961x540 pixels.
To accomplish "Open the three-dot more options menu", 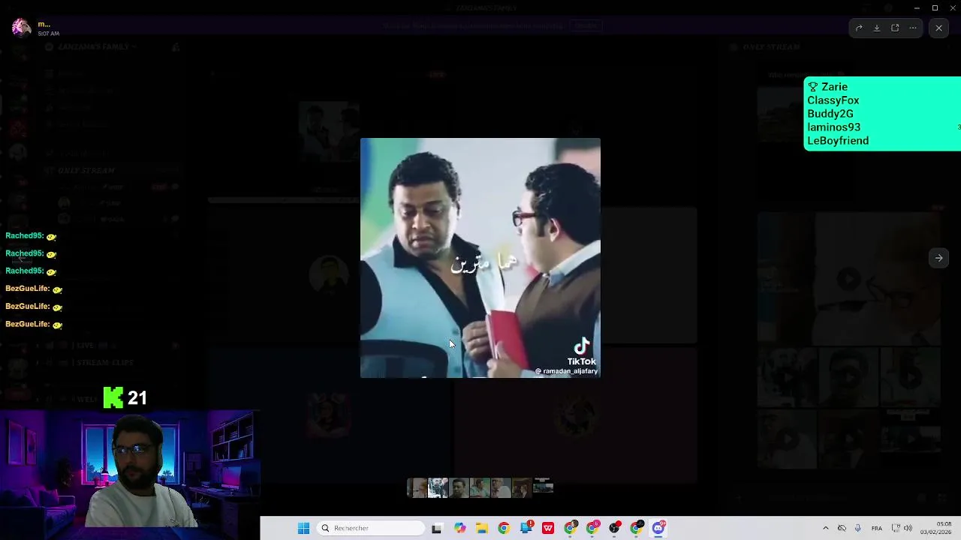I will [x=913, y=28].
